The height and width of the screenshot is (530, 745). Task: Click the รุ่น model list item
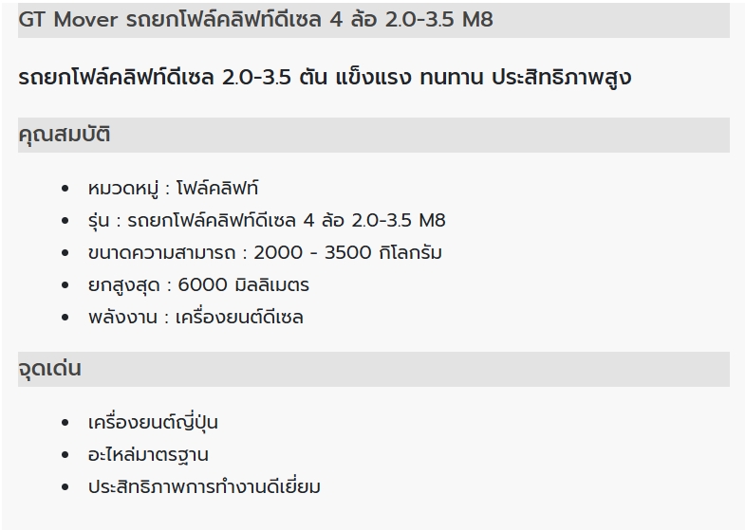pyautogui.click(x=267, y=221)
